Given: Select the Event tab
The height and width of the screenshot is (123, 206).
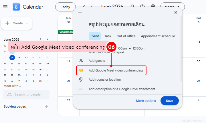Looking at the screenshot, I should click(95, 36).
